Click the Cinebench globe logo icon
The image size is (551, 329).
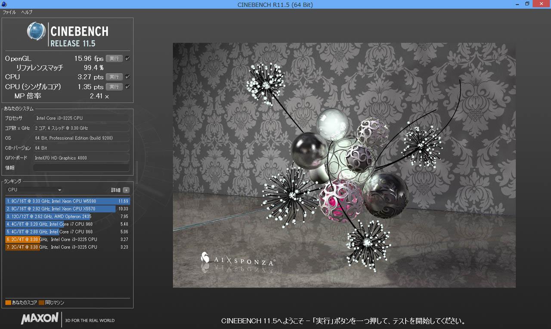pyautogui.click(x=36, y=31)
